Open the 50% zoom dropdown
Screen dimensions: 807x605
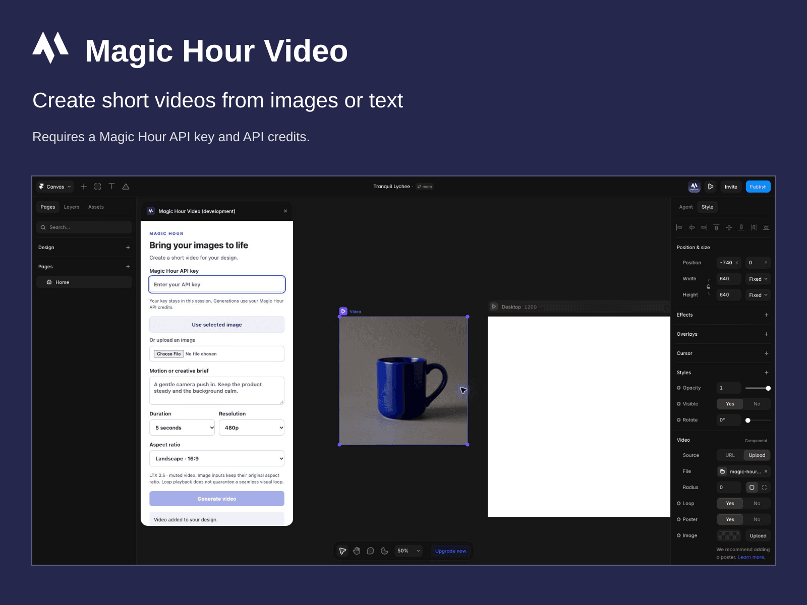tap(409, 551)
